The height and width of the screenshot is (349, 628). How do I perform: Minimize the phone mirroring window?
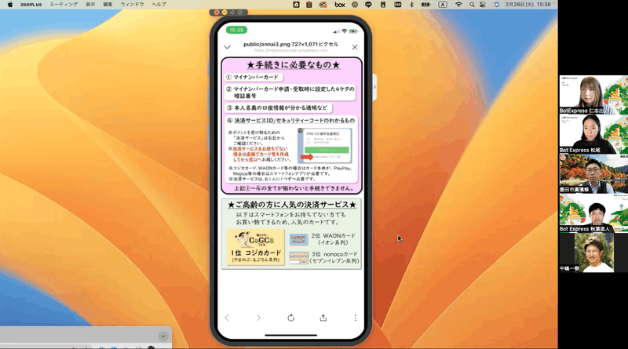(x=225, y=13)
